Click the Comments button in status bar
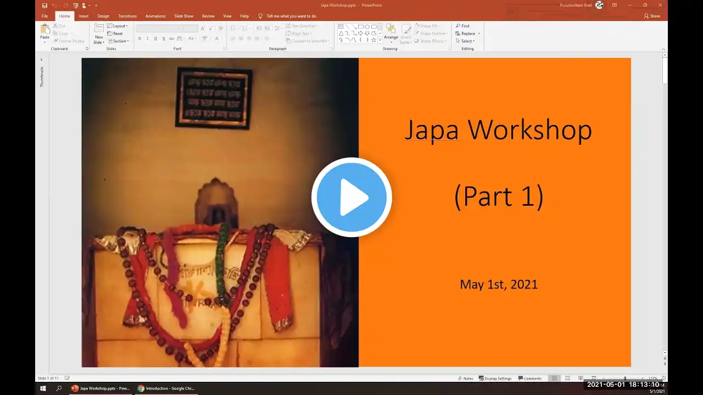The image size is (703, 395). (x=529, y=379)
